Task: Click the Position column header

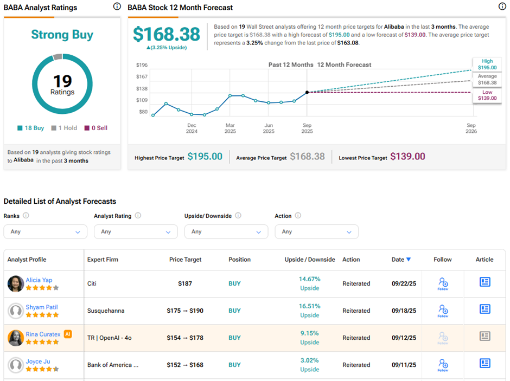Action: click(239, 260)
